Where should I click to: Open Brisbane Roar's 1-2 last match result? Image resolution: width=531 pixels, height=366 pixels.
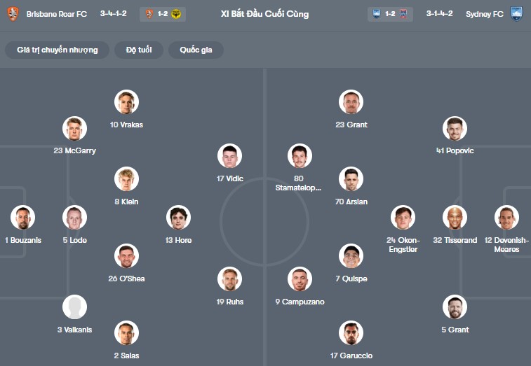click(162, 14)
